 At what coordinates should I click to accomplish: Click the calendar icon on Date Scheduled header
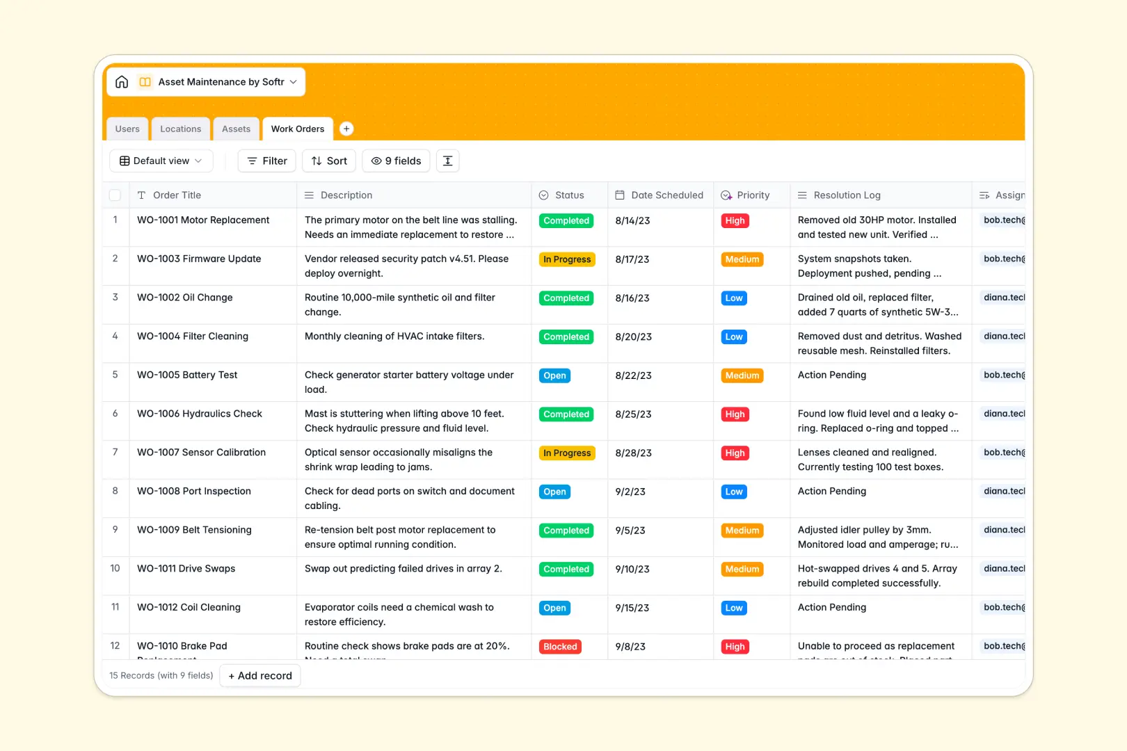click(620, 195)
